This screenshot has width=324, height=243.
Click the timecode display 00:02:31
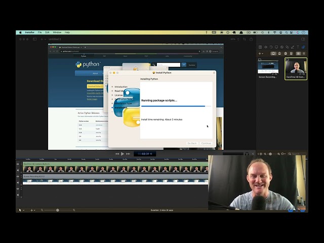[x=145, y=154]
